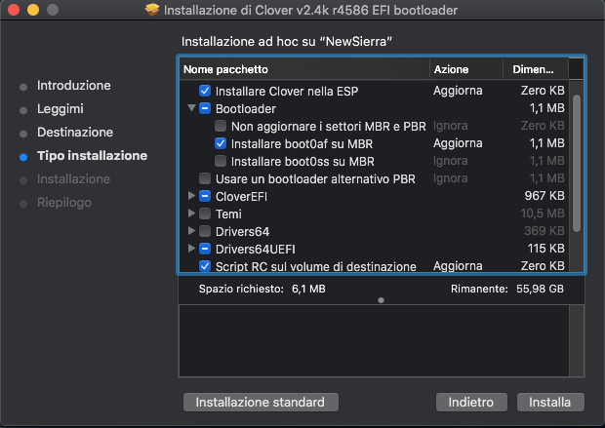
Task: Expand the Drivers64 disclosure triangle
Action: click(x=191, y=231)
